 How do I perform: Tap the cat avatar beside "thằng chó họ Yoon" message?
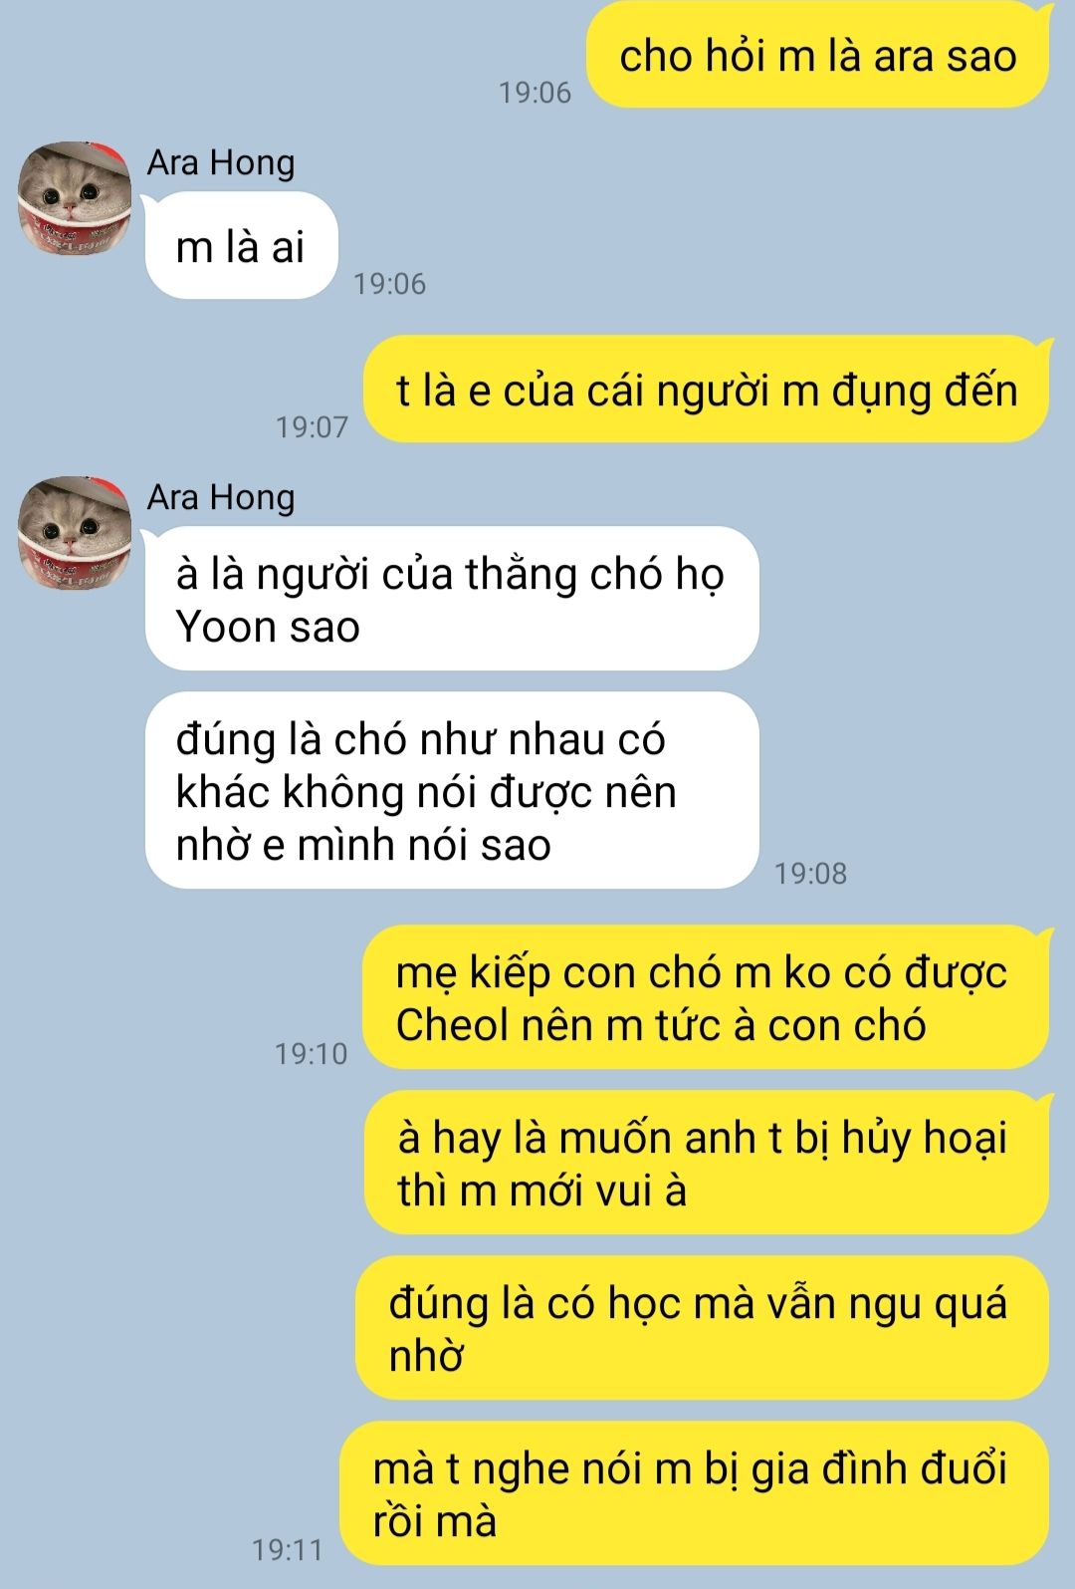coord(76,533)
